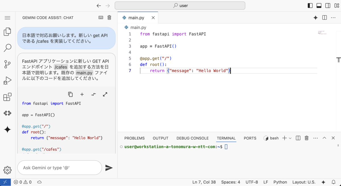This screenshot has width=341, height=186.
Task: Kill the terminal with trash icon
Action: tap(307, 138)
